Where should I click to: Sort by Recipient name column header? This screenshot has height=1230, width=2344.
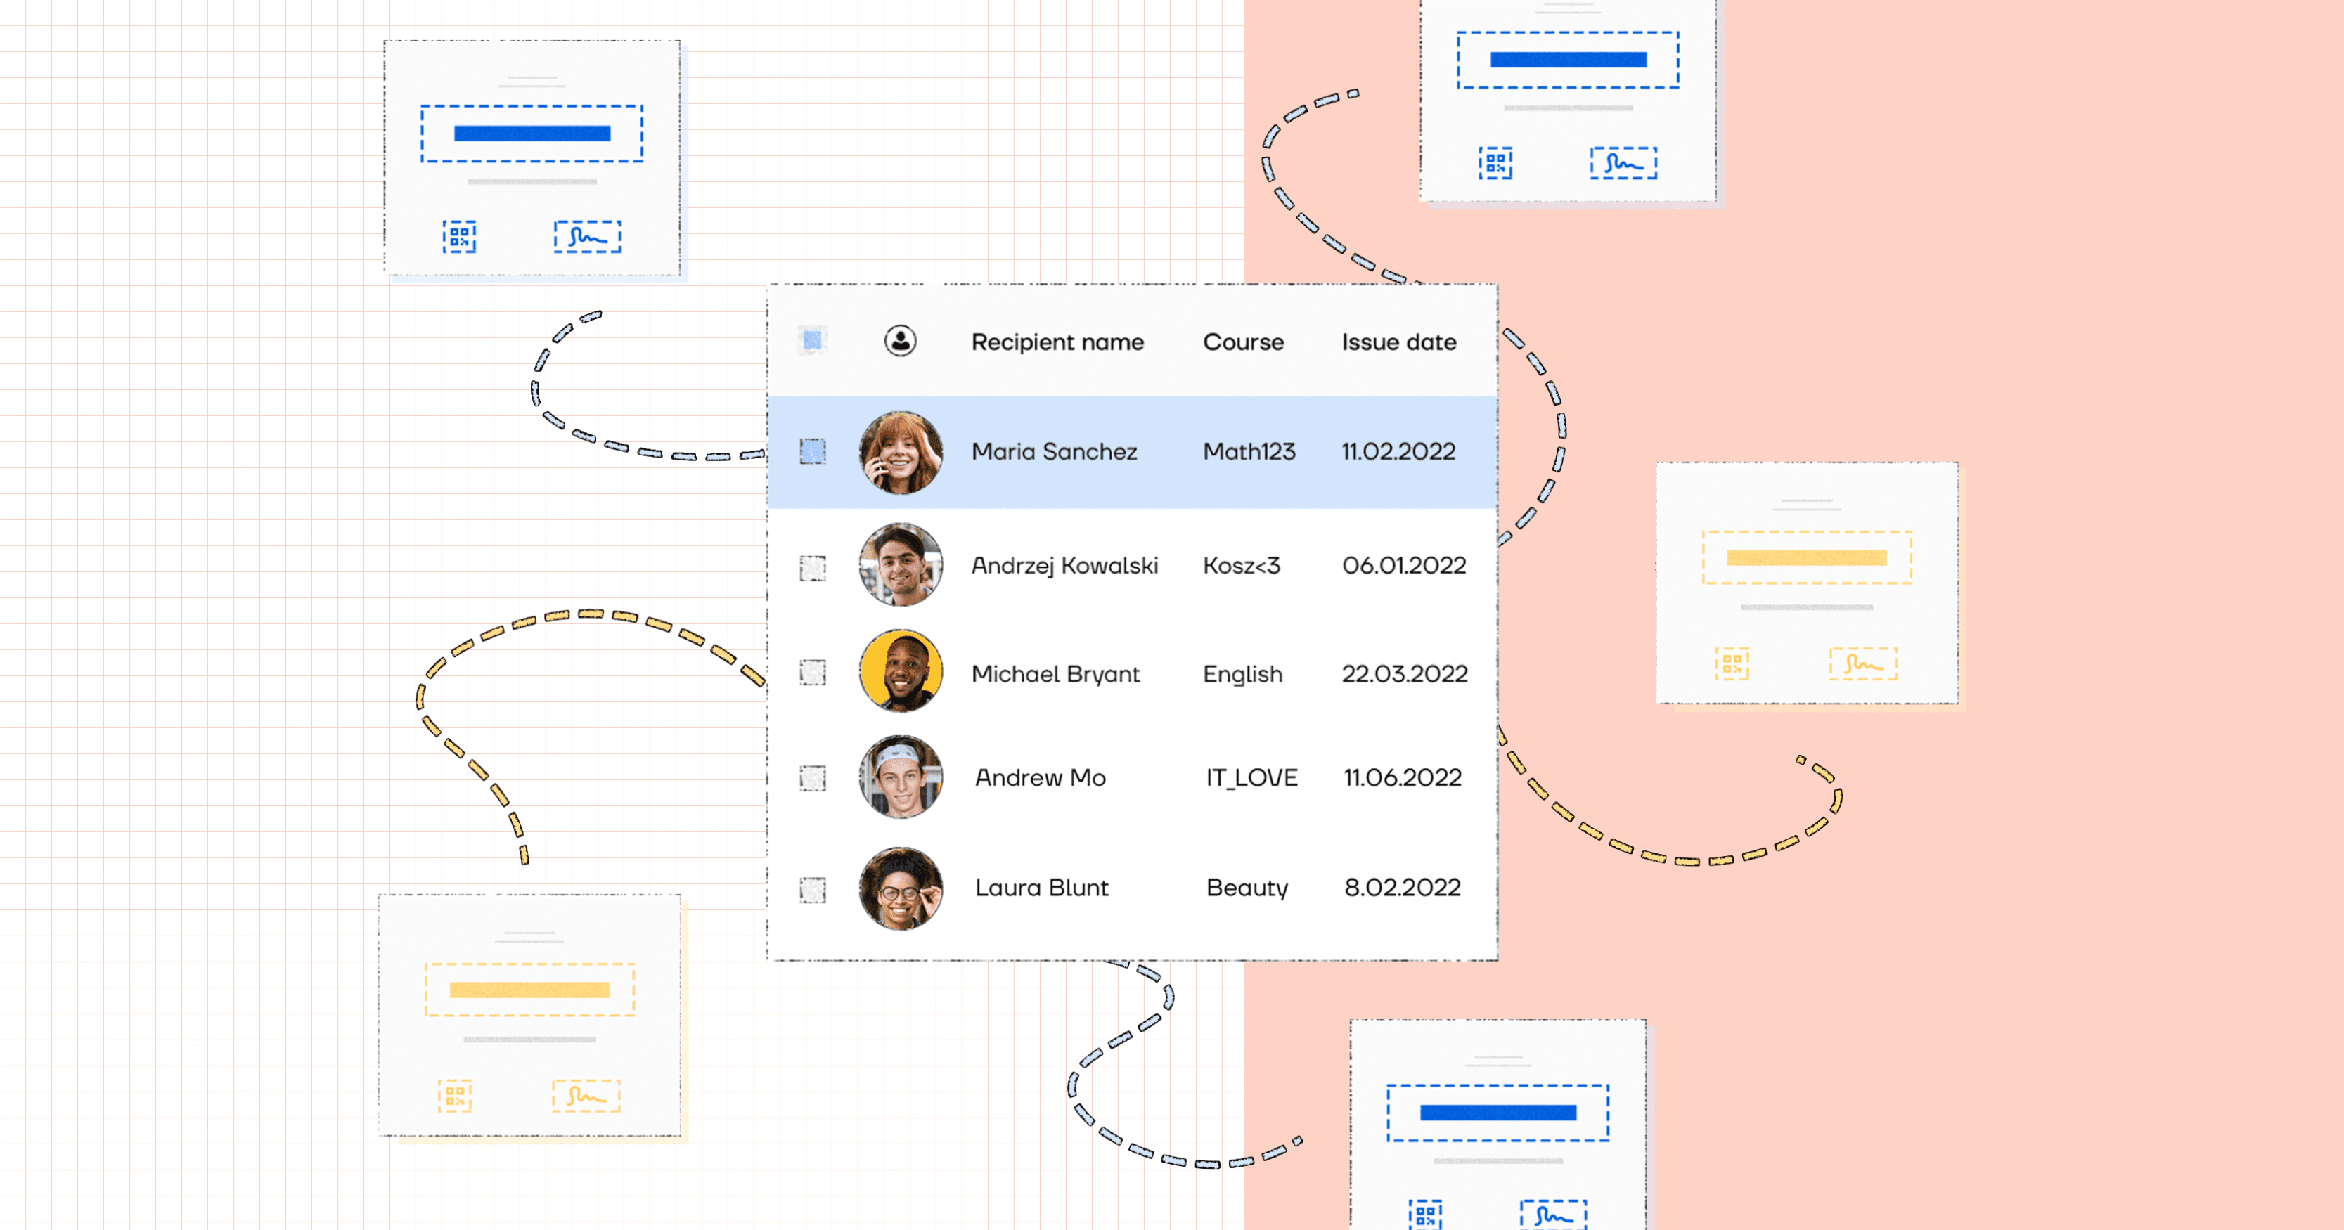pyautogui.click(x=1057, y=342)
